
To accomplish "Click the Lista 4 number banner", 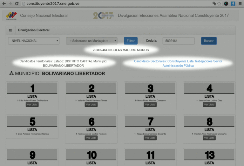I will (x=209, y=88).
